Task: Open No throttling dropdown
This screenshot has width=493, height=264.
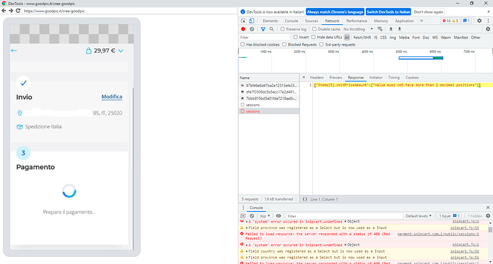Action: (x=358, y=29)
